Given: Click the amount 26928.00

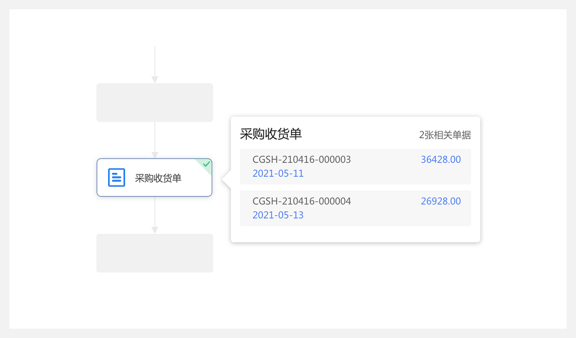Looking at the screenshot, I should (x=440, y=201).
